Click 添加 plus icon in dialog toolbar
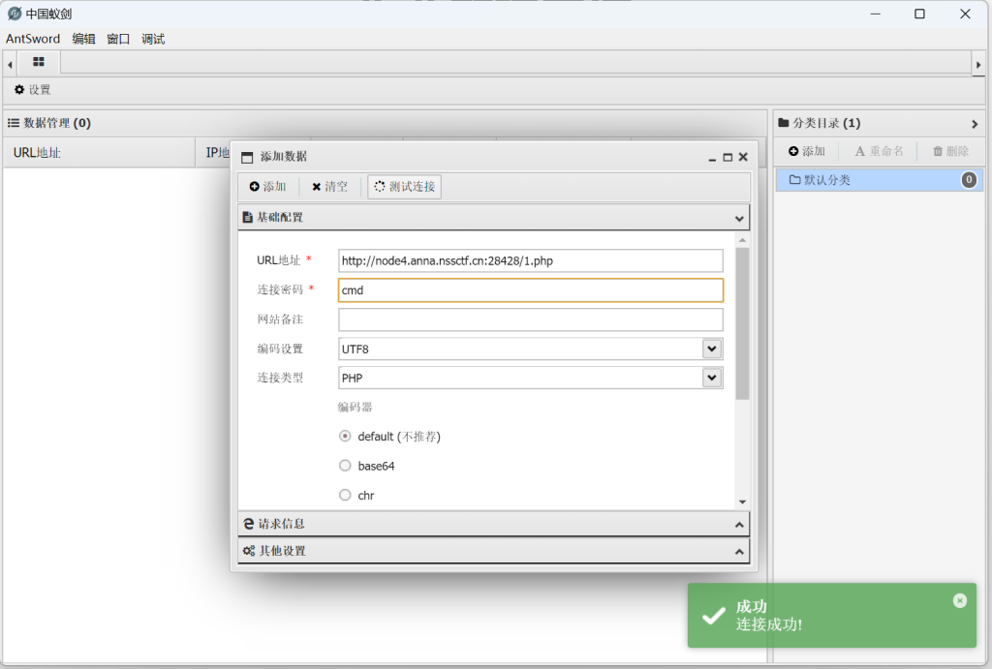The width and height of the screenshot is (992, 669). (x=268, y=187)
